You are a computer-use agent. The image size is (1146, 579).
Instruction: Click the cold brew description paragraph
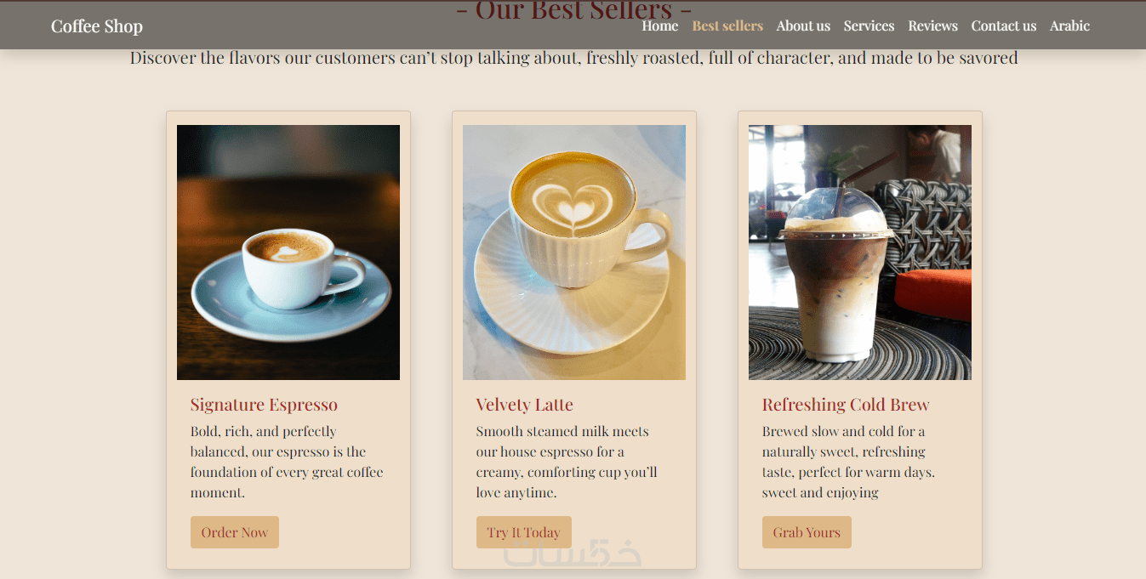(x=849, y=462)
